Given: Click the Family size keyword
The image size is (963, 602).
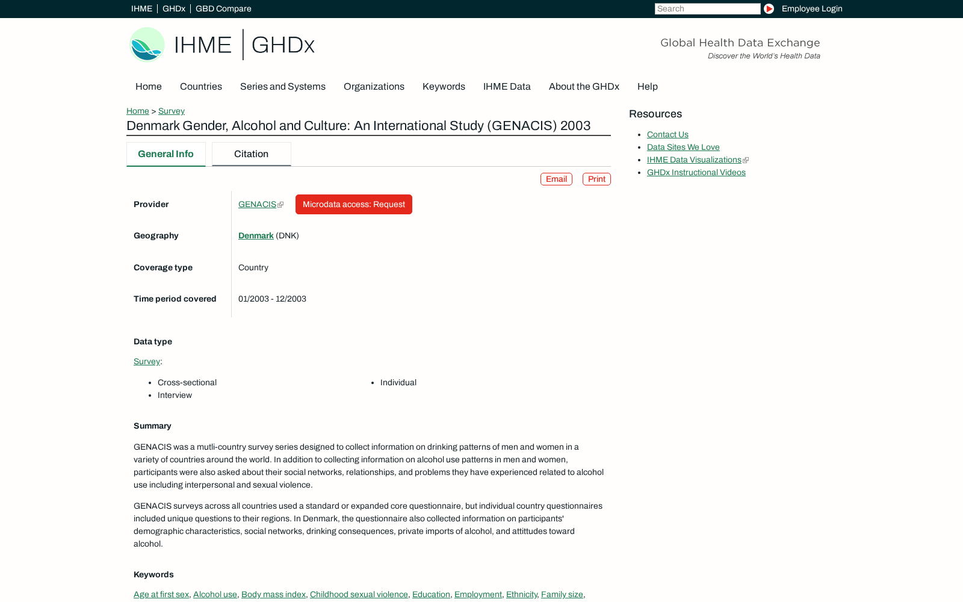Looking at the screenshot, I should pyautogui.click(x=562, y=594).
